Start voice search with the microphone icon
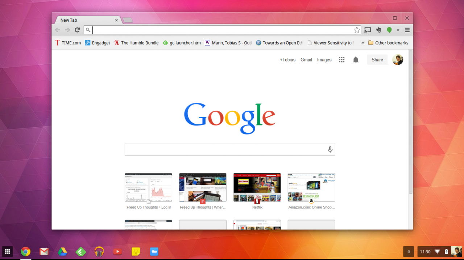This screenshot has height=260, width=464. point(330,149)
